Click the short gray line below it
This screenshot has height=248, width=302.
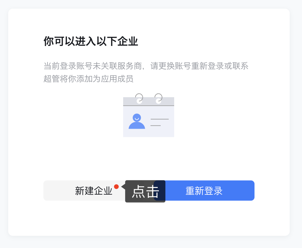[155, 125]
